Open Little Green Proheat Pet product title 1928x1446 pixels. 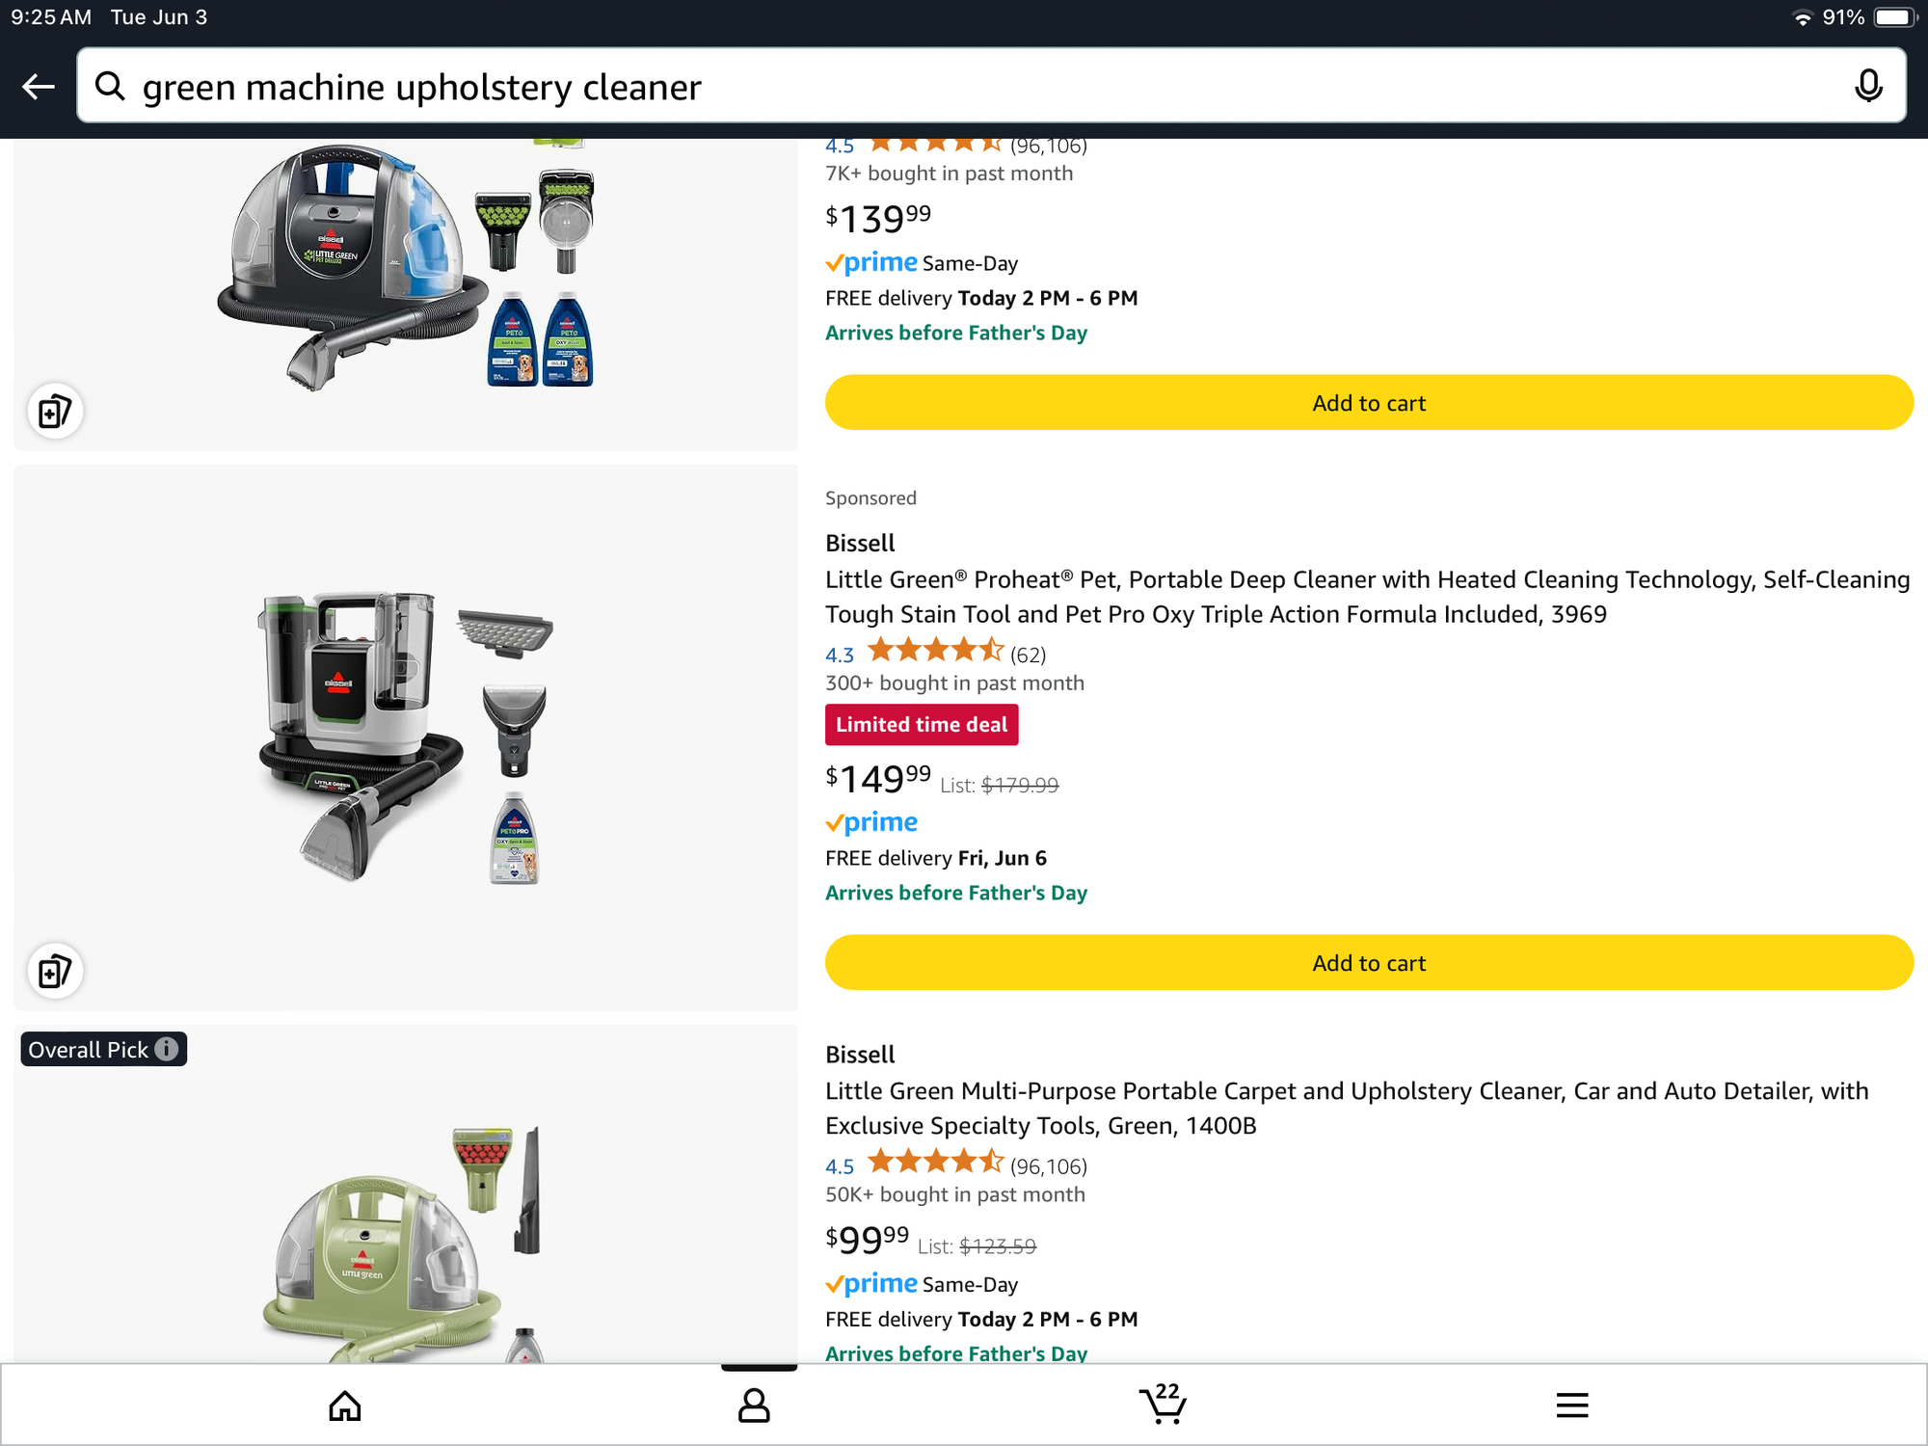click(x=1367, y=597)
